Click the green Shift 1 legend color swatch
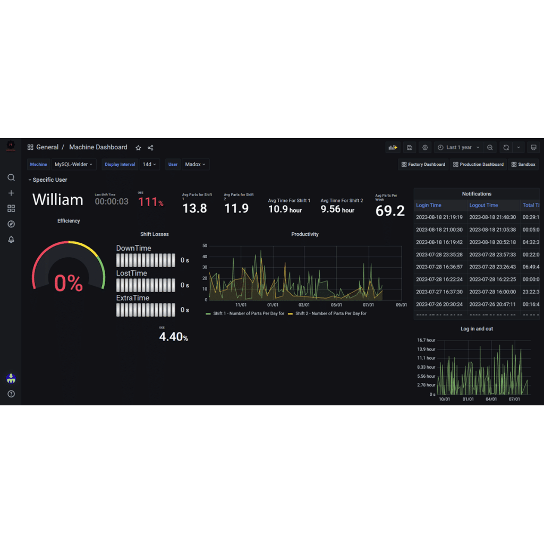 click(x=208, y=313)
